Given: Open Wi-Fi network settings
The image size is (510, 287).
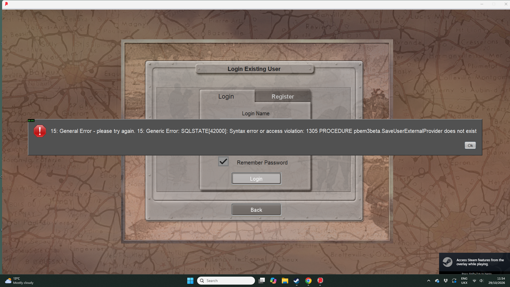Looking at the screenshot, I should pos(474,281).
